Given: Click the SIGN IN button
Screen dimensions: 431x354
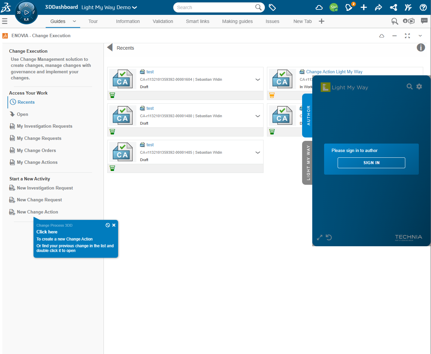Looking at the screenshot, I should click(371, 163).
